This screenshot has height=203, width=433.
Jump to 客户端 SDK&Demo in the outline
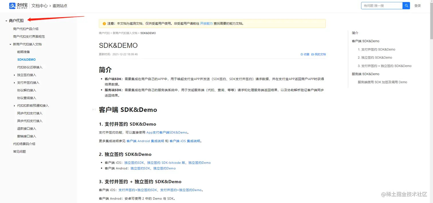(366, 41)
